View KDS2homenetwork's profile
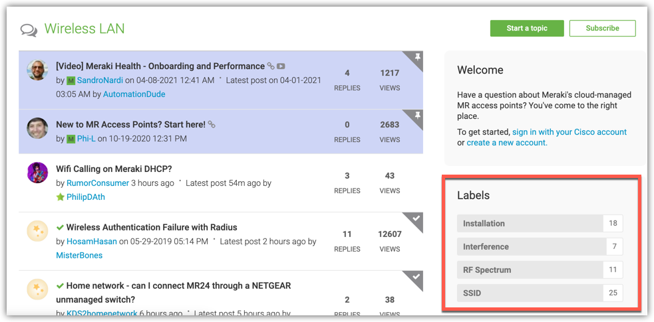This screenshot has height=322, width=654. click(102, 313)
